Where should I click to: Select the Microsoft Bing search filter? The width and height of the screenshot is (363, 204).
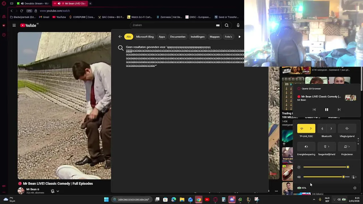[145, 37]
